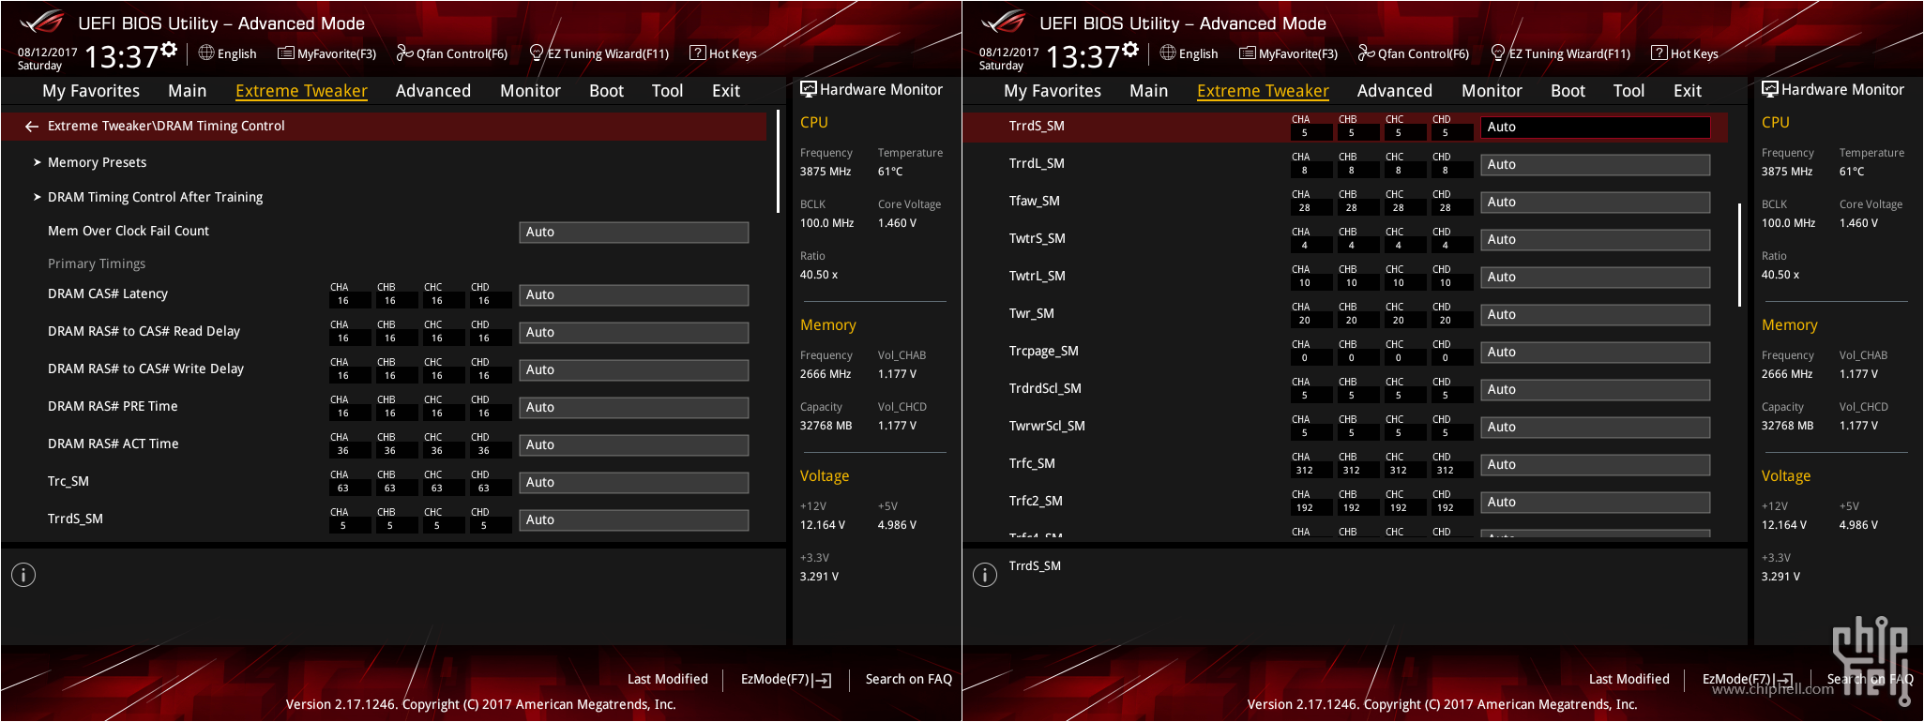Click the left window's language globe icon
The width and height of the screenshot is (1924, 722).
pyautogui.click(x=206, y=53)
